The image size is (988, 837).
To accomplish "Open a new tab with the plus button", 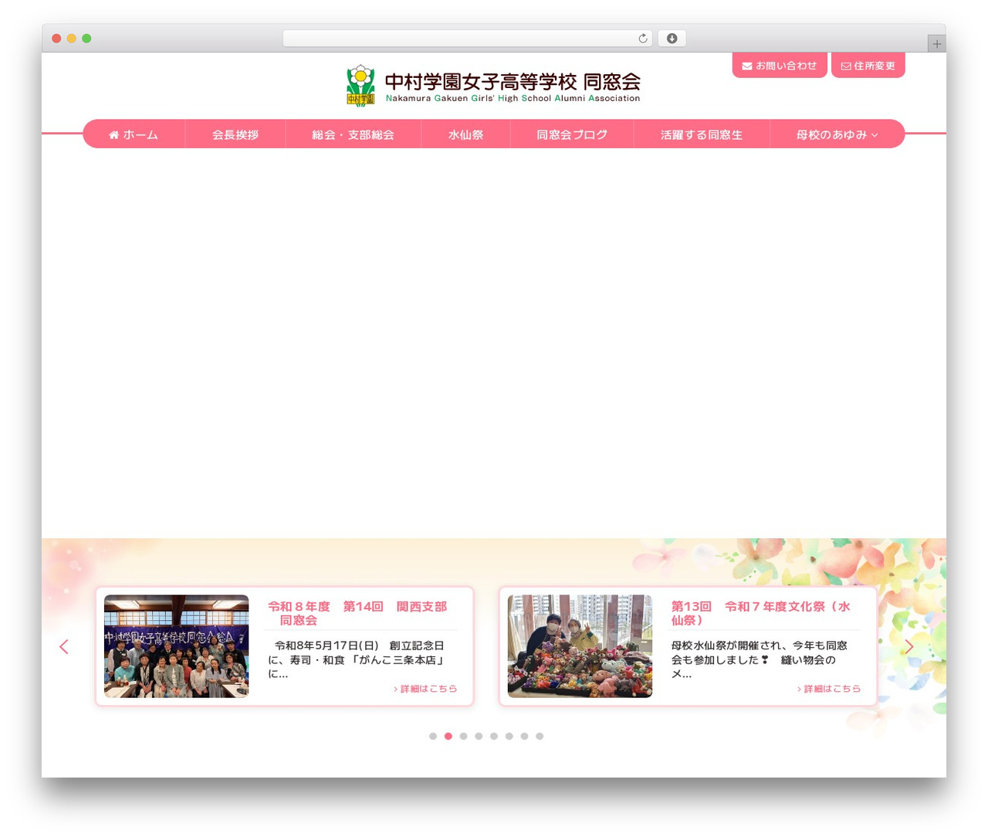I will pos(936,44).
